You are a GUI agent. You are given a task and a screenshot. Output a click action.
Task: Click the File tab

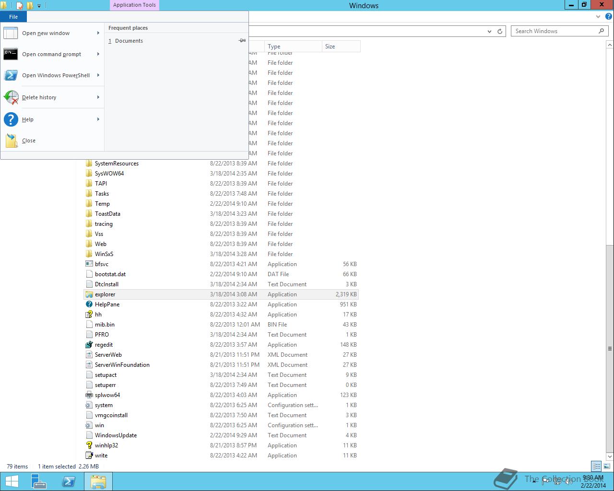point(13,17)
